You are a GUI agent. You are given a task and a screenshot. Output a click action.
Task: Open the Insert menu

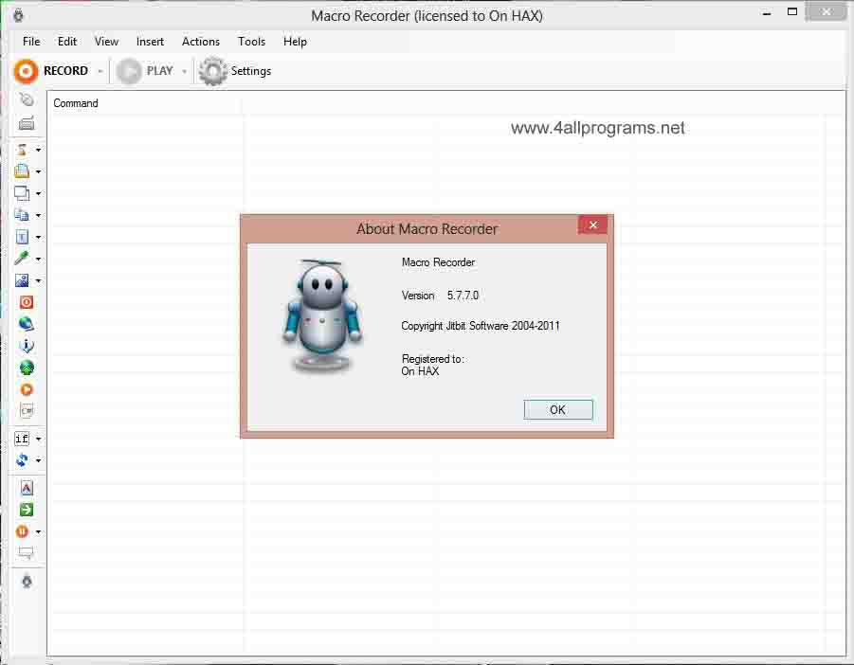(x=150, y=42)
